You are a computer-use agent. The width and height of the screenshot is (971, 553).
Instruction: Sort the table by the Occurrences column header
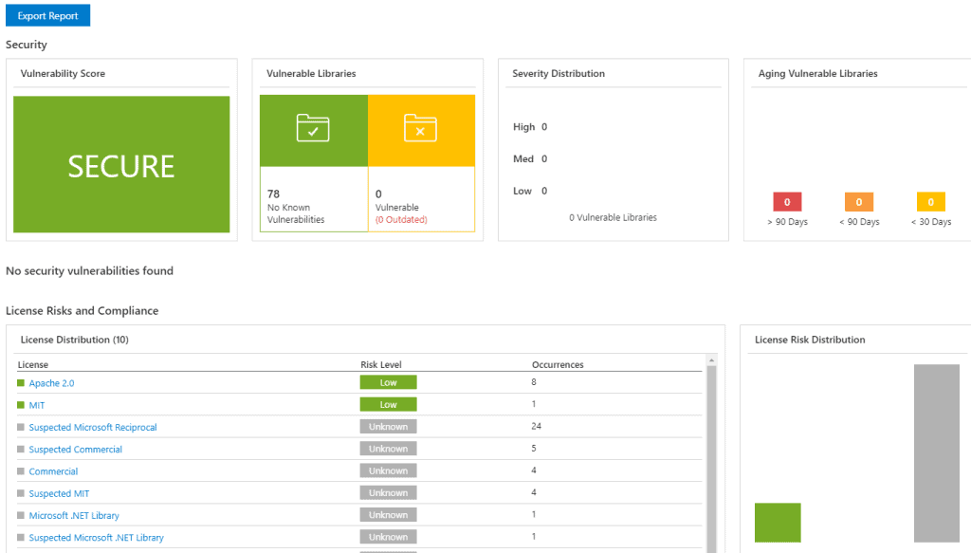coord(559,363)
